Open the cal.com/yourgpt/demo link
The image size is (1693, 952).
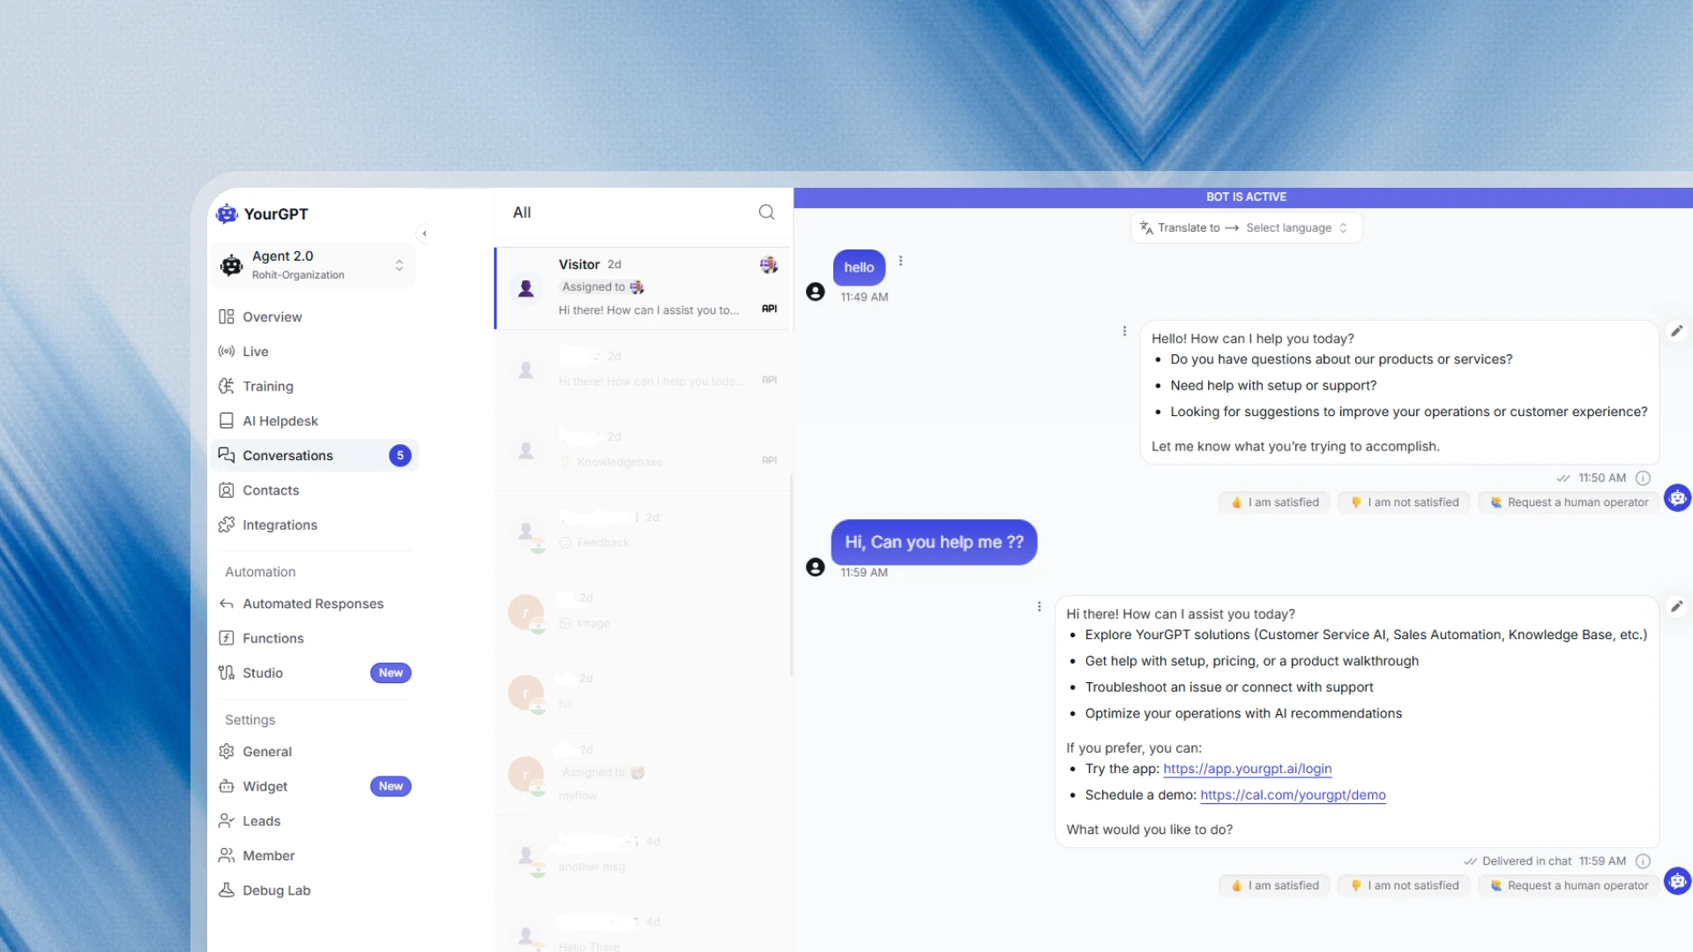click(1293, 795)
